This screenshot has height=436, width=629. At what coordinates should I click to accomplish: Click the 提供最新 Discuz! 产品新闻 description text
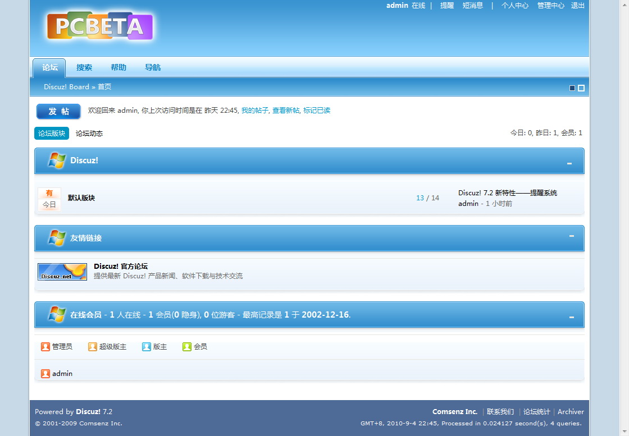[x=168, y=276]
